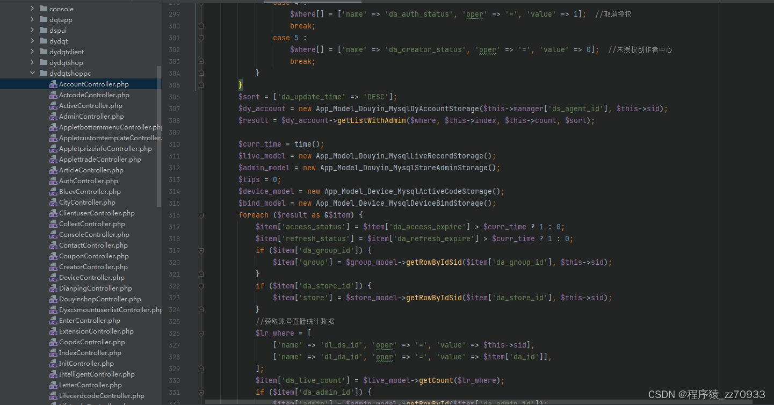Click the PHP icon of EnterController.php
The height and width of the screenshot is (405, 774).
click(53, 320)
